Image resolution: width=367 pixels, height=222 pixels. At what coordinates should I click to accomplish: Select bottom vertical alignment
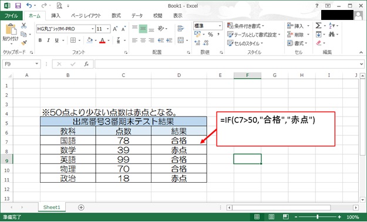click(151, 29)
